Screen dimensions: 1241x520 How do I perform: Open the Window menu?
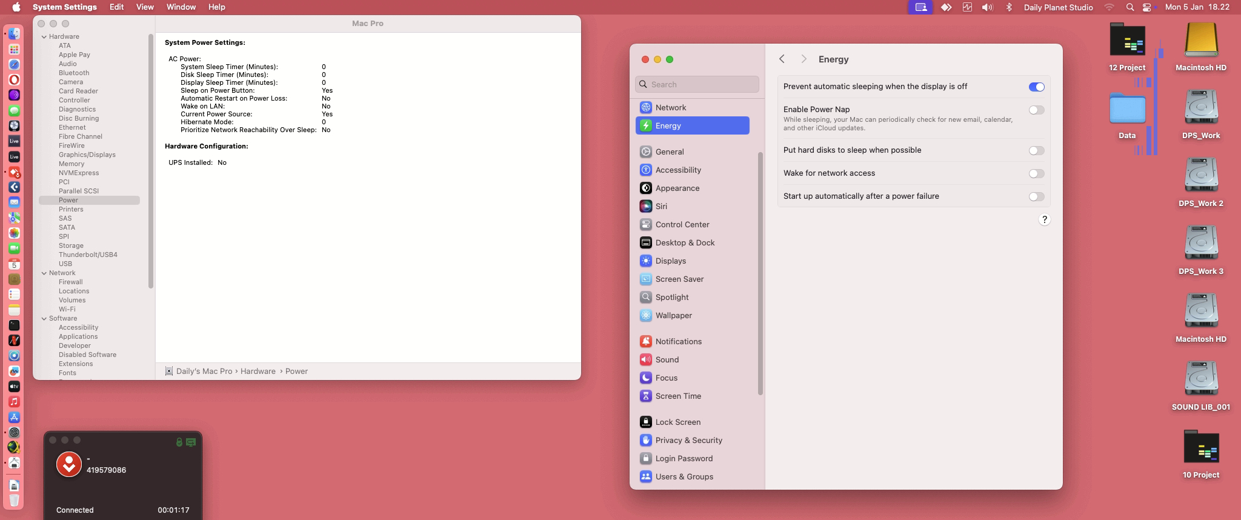tap(181, 7)
